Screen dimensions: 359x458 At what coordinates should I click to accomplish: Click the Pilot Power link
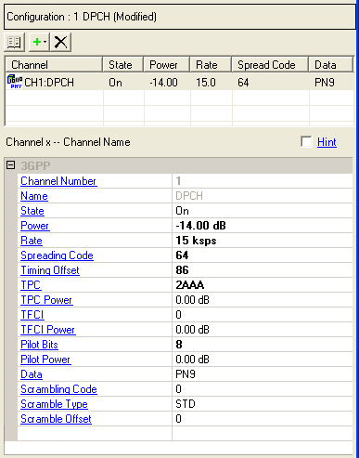tap(45, 360)
